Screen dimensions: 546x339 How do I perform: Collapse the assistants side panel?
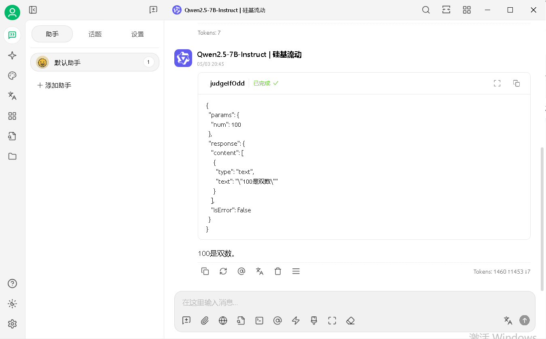pos(33,10)
